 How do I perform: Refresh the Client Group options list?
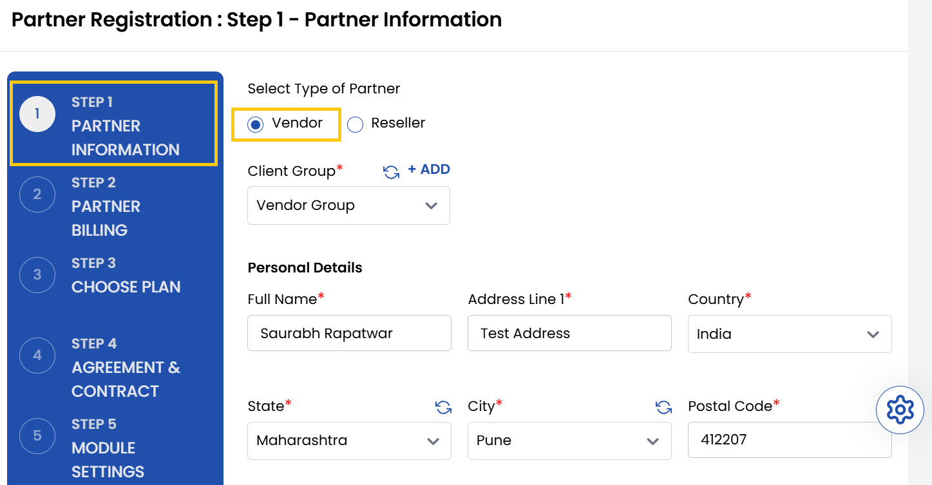tap(392, 169)
